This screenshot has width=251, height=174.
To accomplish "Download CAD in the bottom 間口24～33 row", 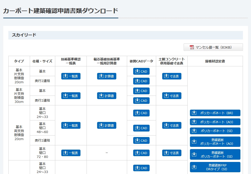I will [x=141, y=168].
